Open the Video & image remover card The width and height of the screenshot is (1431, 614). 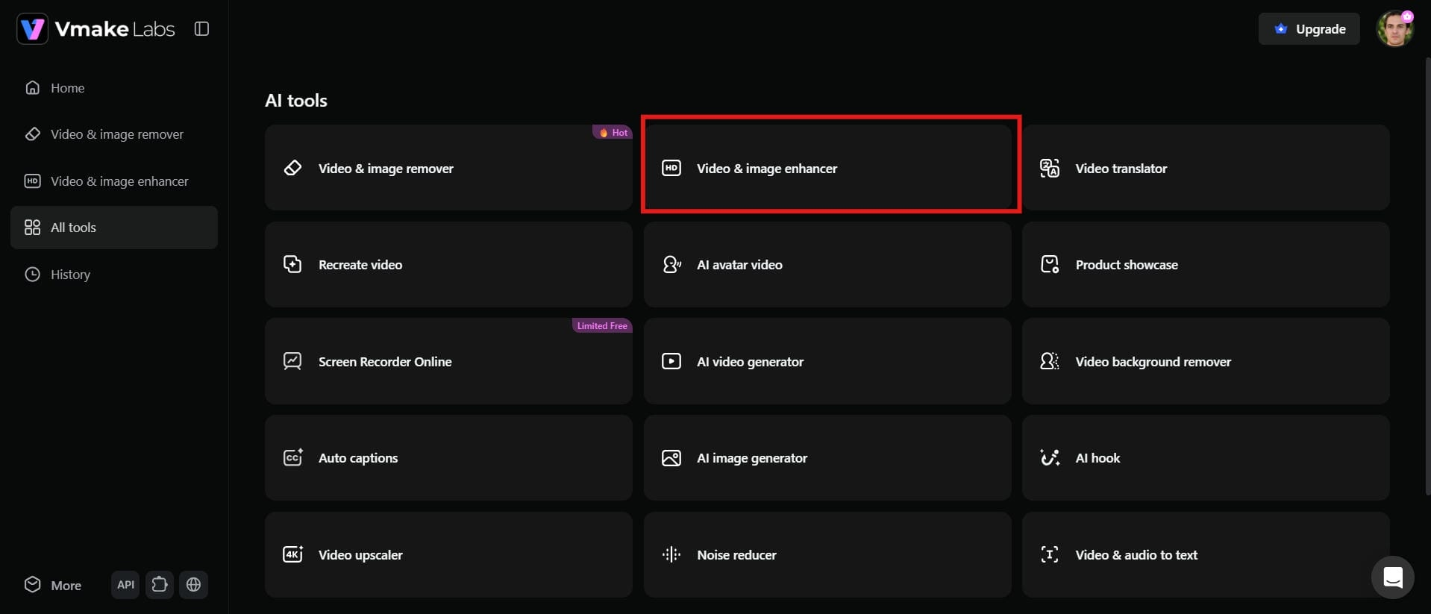pos(448,168)
